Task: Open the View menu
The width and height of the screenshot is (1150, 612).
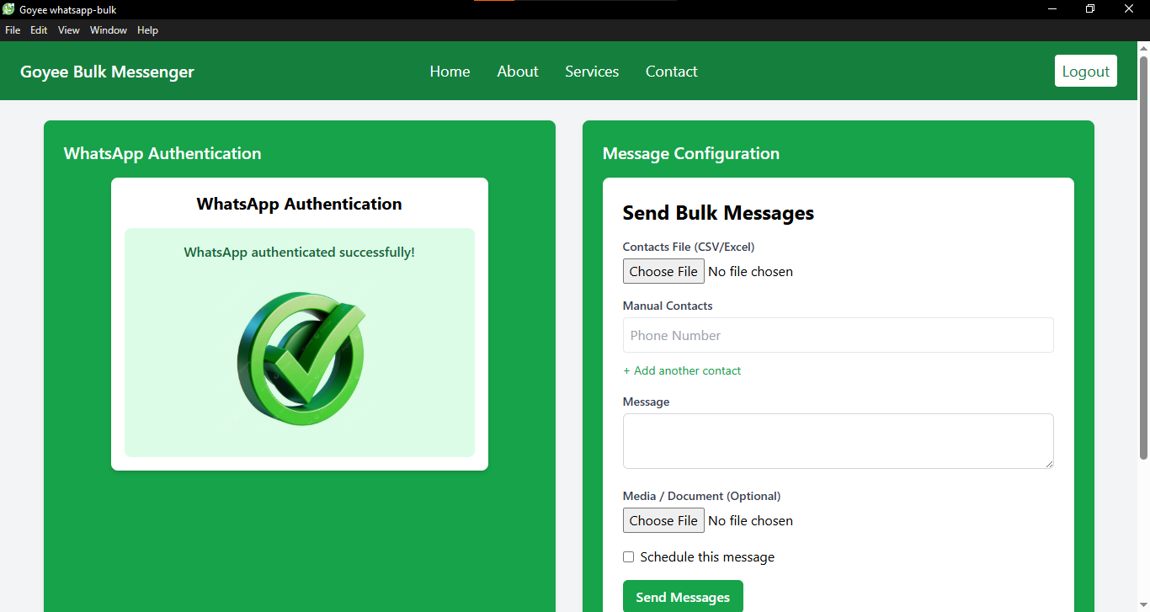Action: (x=68, y=29)
